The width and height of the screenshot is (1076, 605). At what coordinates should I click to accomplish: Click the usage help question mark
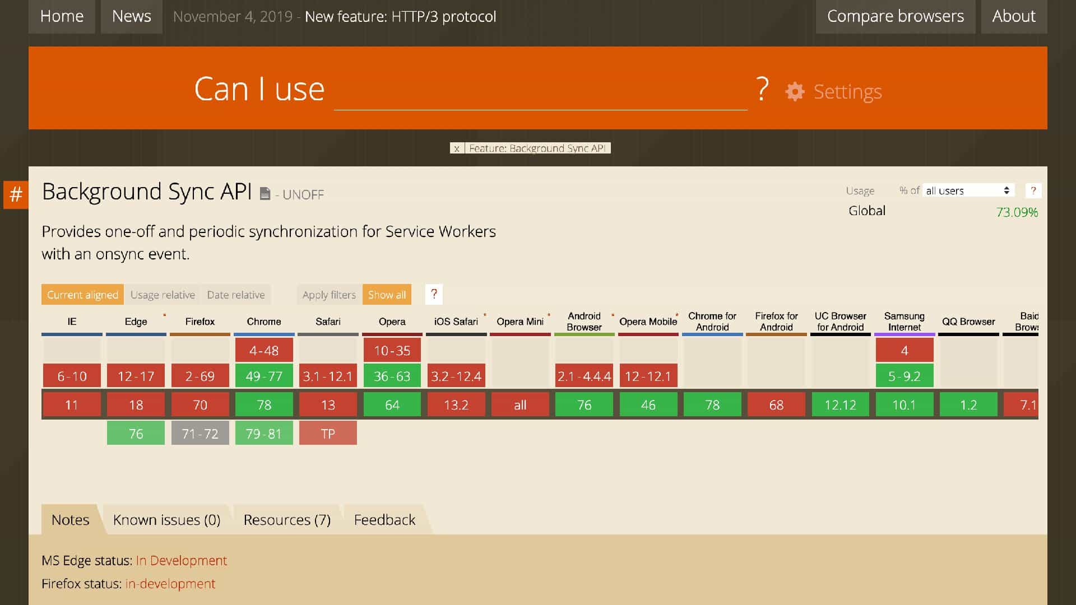coord(1033,190)
